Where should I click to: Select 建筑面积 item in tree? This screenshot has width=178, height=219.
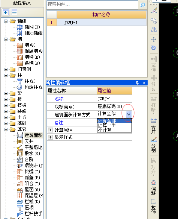click(30, 135)
